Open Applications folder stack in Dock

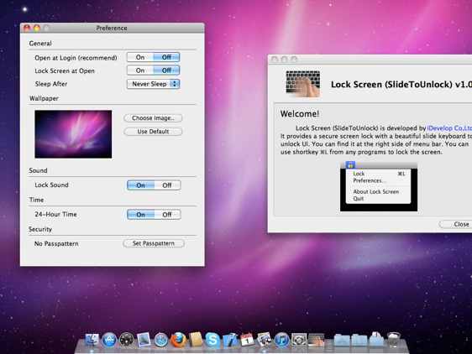(342, 340)
